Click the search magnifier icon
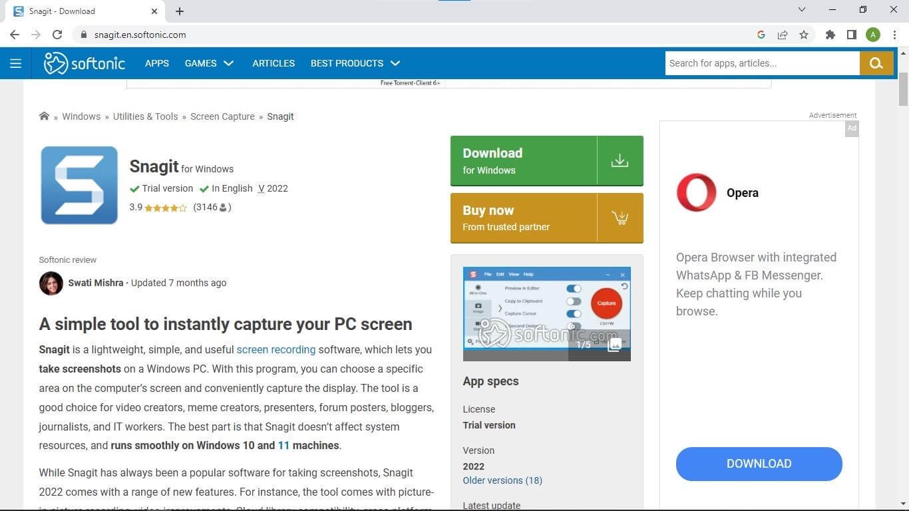909x511 pixels. click(876, 63)
